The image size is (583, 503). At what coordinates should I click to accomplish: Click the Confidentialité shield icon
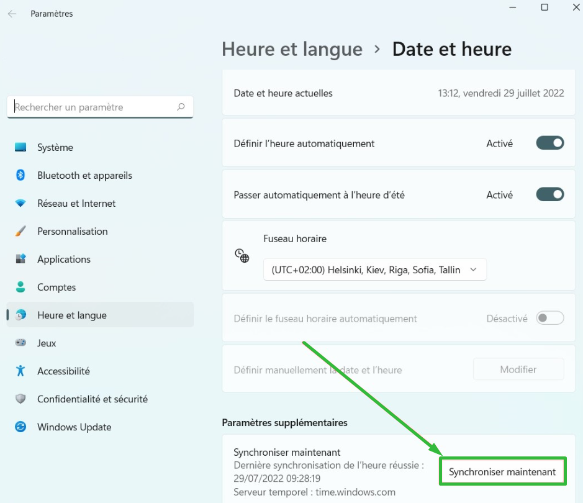[20, 399]
